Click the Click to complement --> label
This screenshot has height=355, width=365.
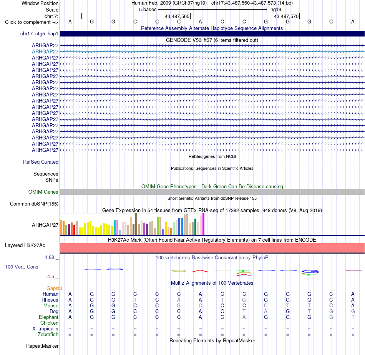32,22
